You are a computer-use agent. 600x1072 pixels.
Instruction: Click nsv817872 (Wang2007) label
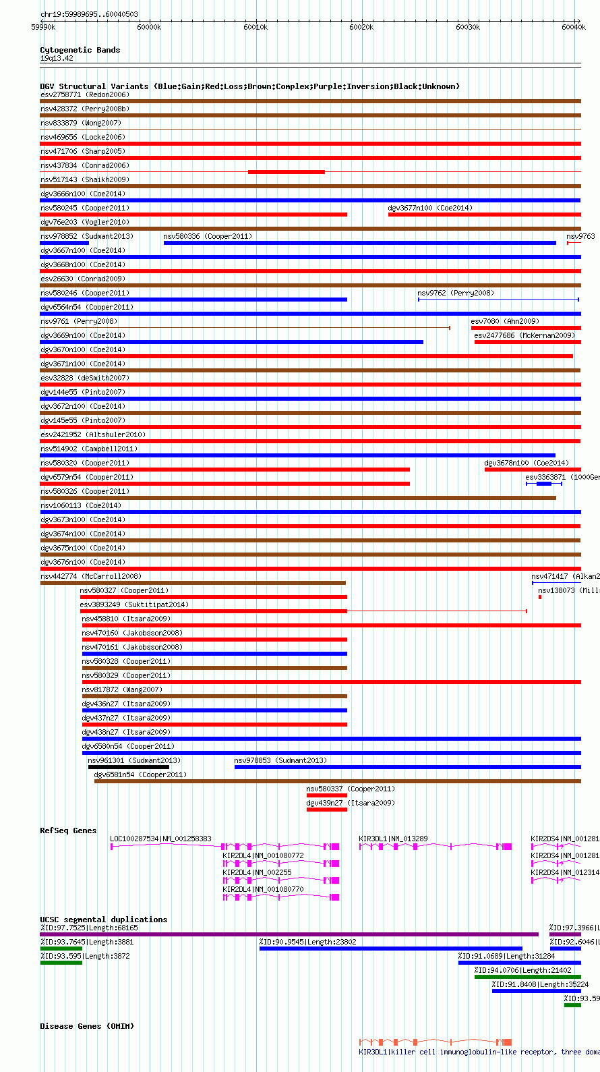tap(122, 689)
